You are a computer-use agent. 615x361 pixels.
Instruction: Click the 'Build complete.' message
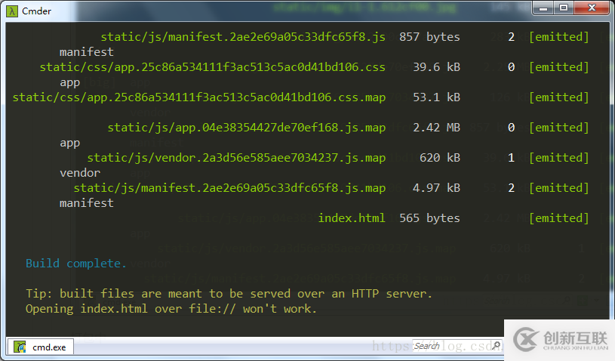tap(76, 264)
